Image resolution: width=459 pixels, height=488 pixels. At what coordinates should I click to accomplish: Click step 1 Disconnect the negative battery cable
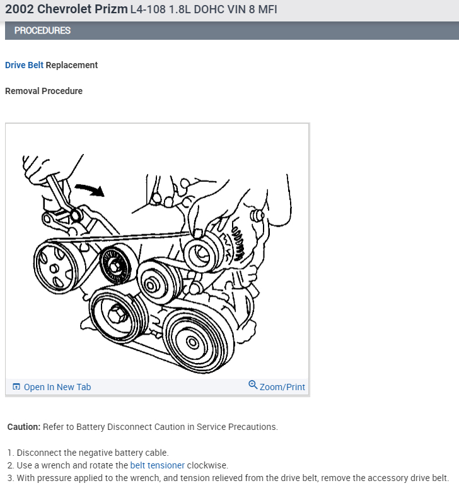coord(88,453)
